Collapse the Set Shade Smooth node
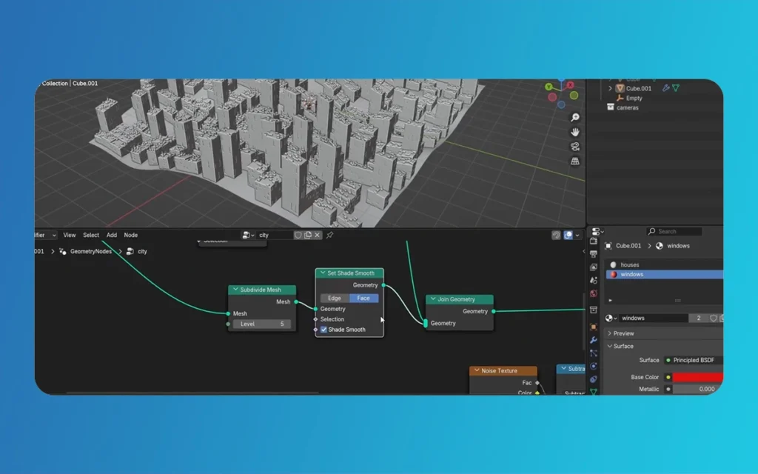This screenshot has width=758, height=474. point(323,273)
